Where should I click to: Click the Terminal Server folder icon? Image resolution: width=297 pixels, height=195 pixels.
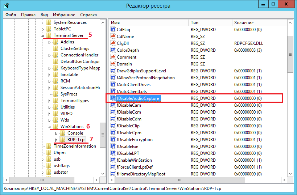(49, 35)
